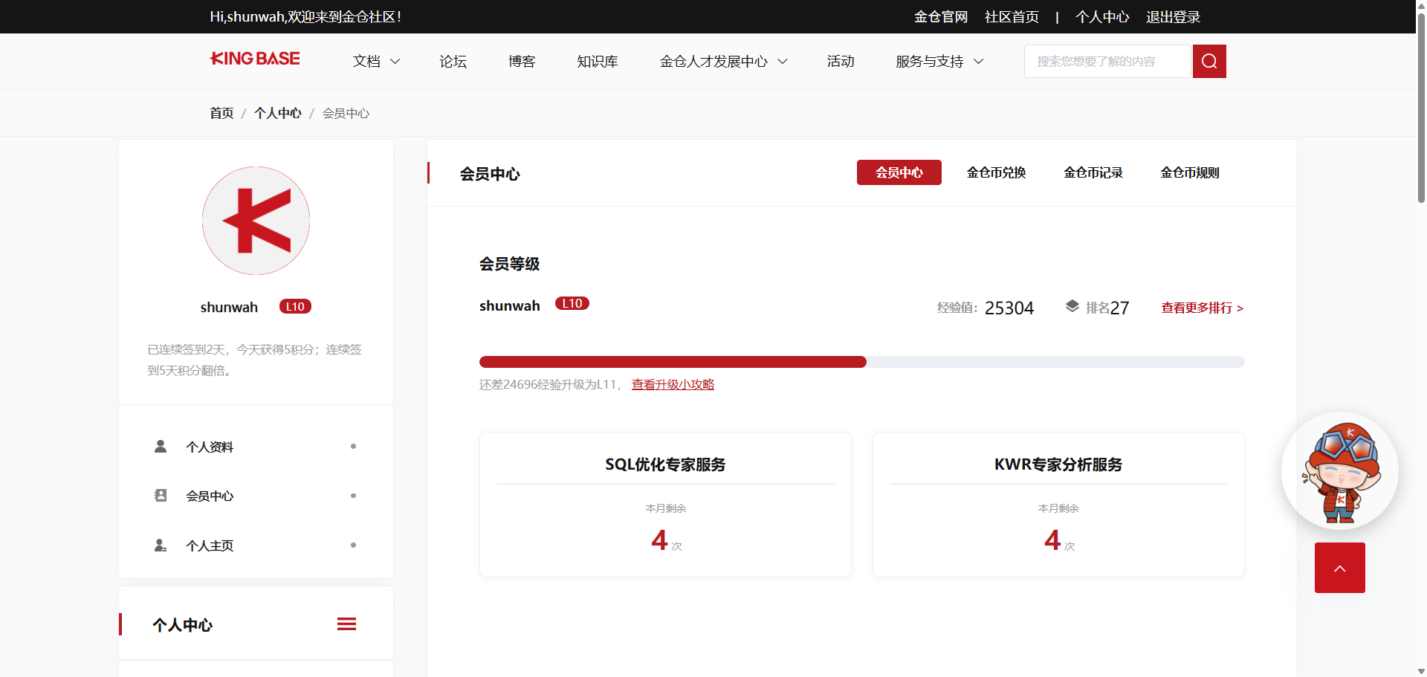
Task: Expand the 服务与支持 dropdown
Action: (x=939, y=61)
